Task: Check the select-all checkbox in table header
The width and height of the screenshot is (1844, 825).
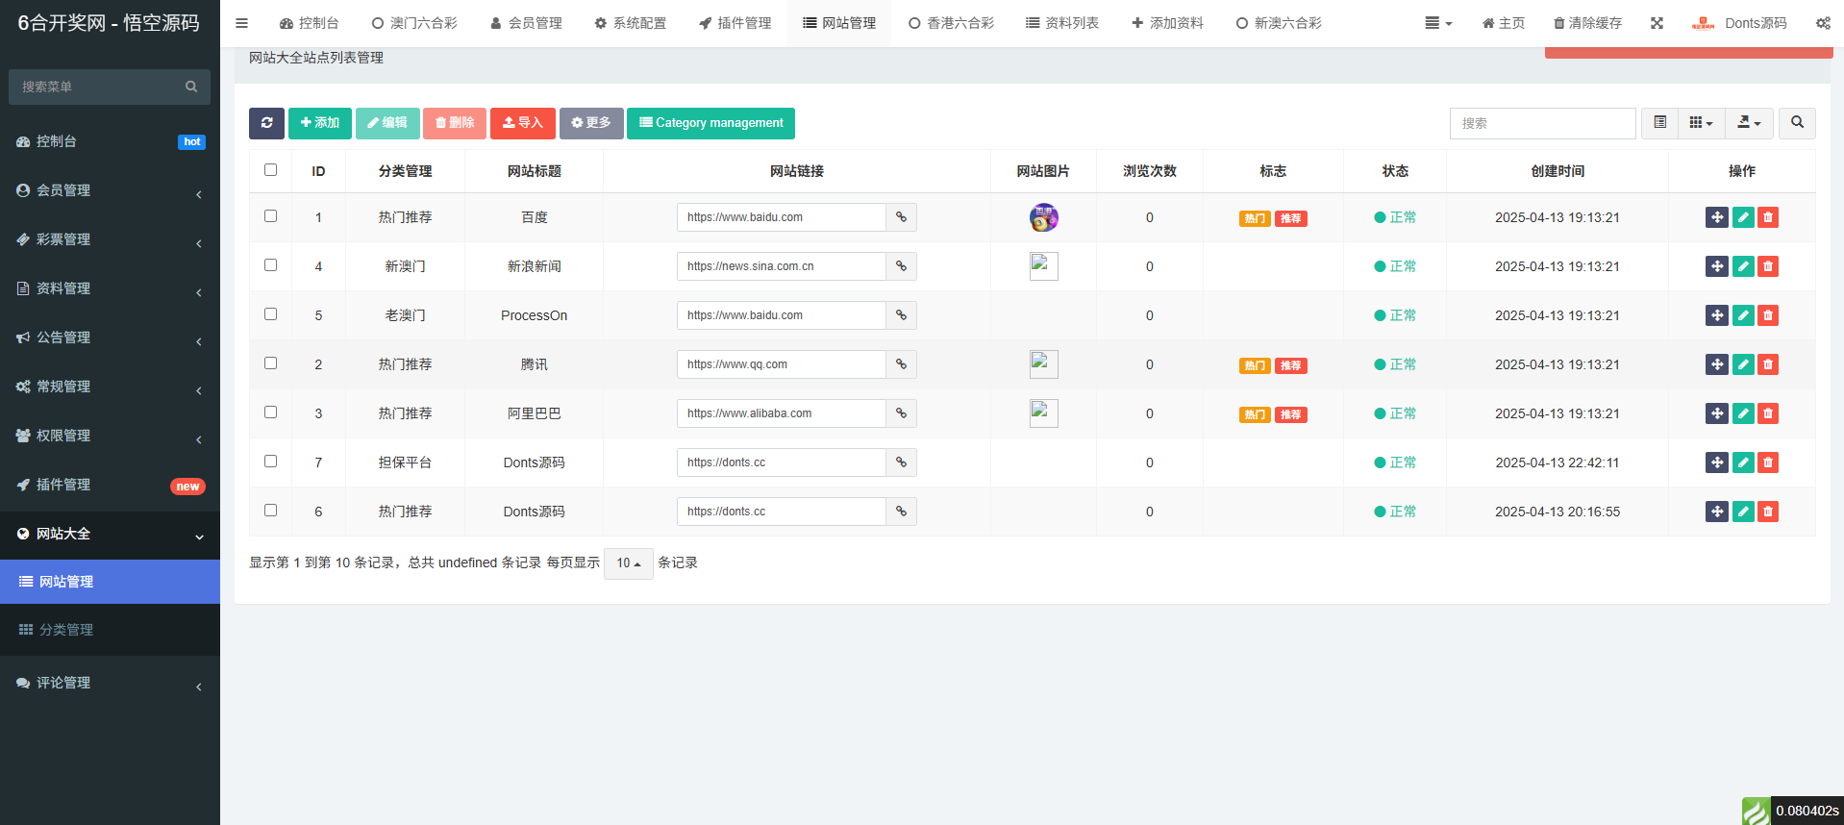Action: pos(270,170)
